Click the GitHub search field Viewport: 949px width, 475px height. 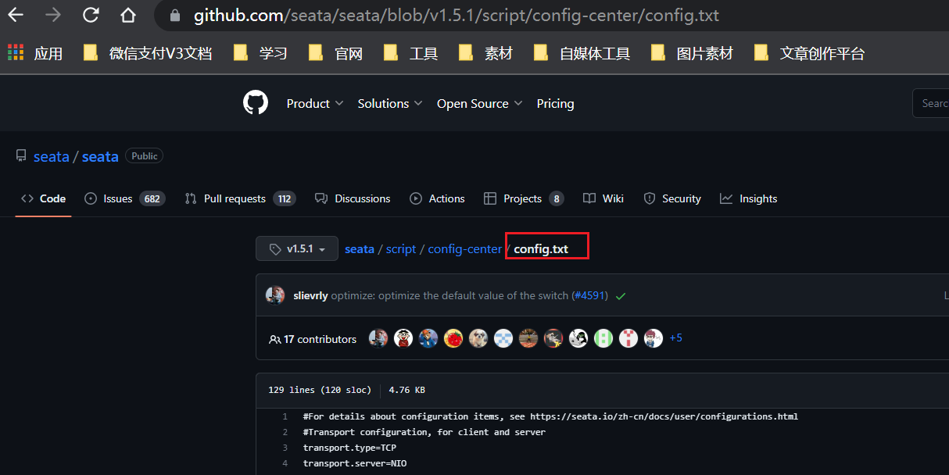pos(931,103)
